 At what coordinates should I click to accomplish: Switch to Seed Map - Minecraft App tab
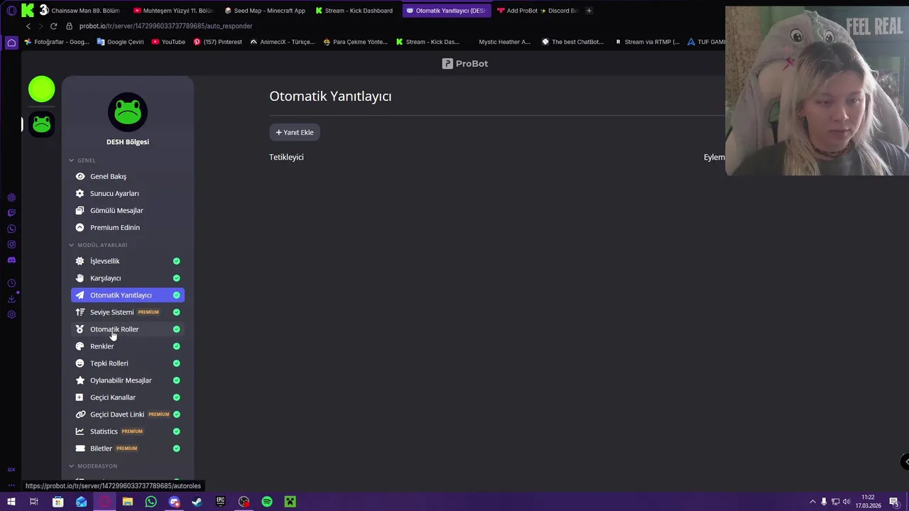264,11
